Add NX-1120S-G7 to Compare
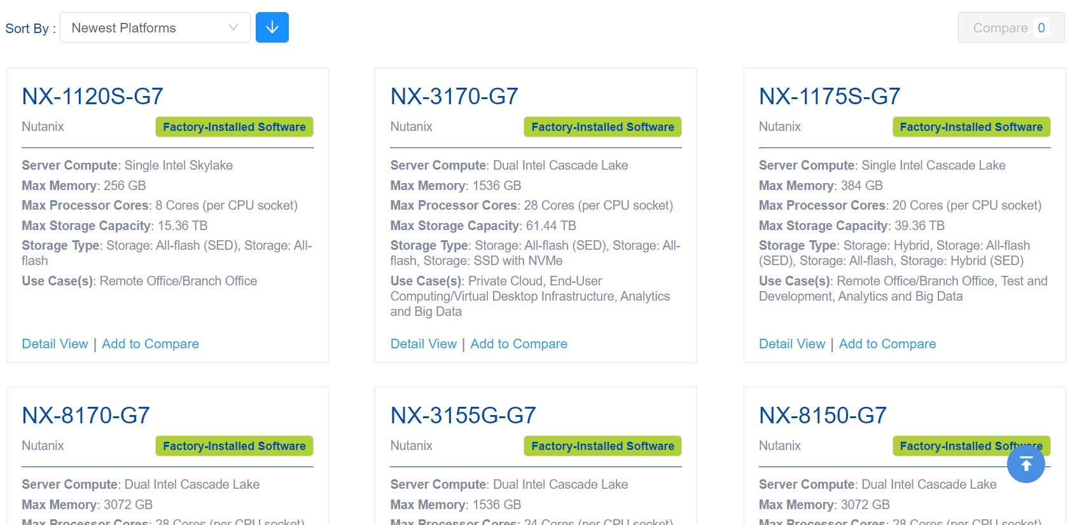 [150, 344]
